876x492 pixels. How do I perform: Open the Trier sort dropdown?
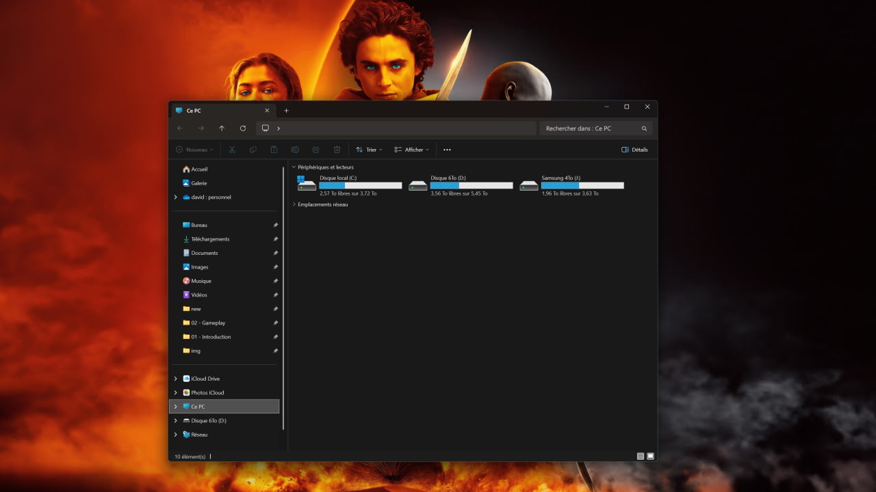click(369, 150)
